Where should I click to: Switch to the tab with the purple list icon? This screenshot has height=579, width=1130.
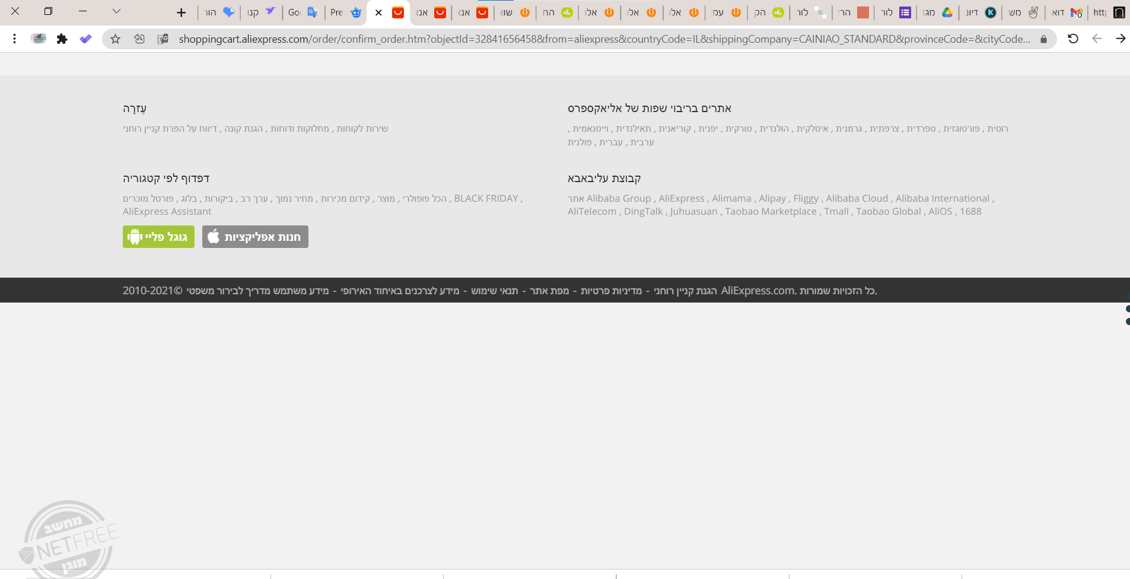pos(896,12)
